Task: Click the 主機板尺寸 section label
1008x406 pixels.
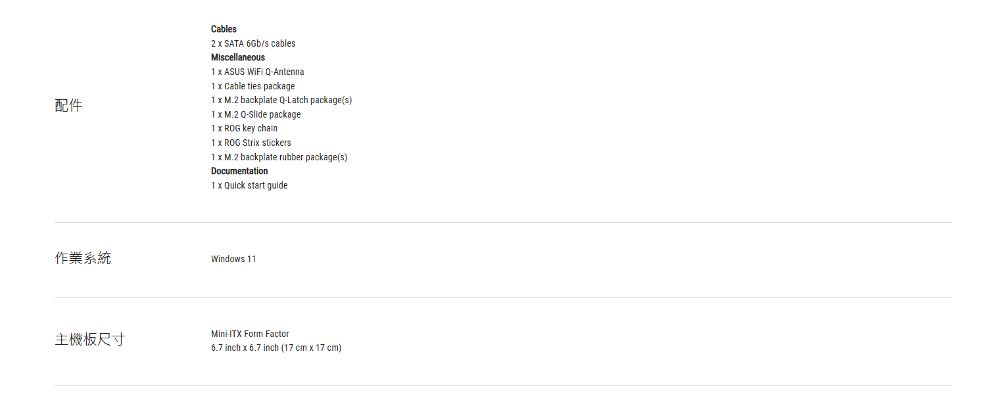Action: click(89, 340)
